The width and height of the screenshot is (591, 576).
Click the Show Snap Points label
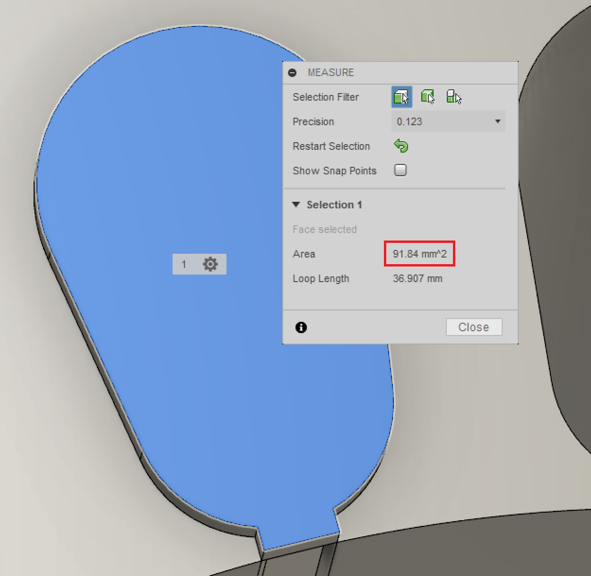coord(334,171)
